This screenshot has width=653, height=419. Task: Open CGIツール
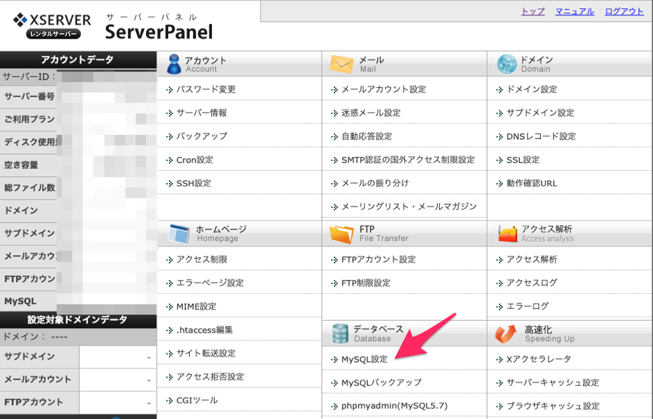pos(197,400)
